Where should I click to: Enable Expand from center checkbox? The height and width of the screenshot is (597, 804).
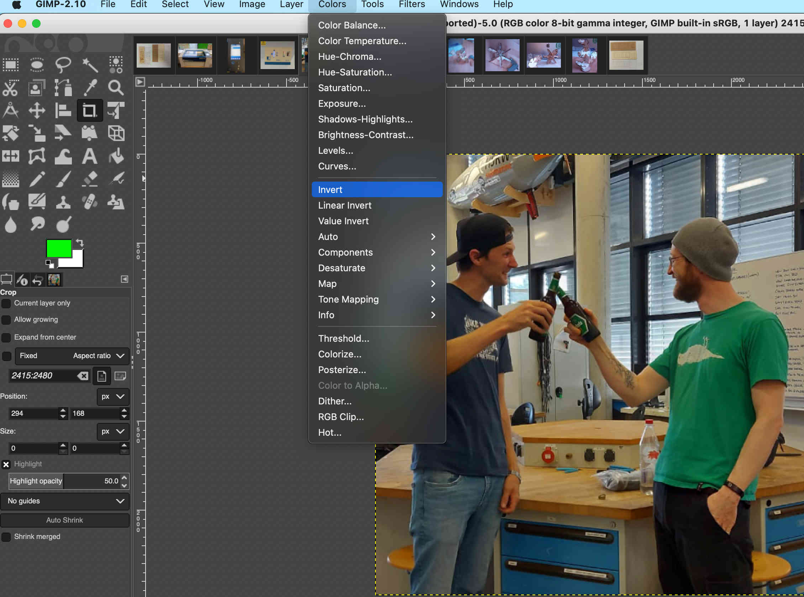coord(6,337)
